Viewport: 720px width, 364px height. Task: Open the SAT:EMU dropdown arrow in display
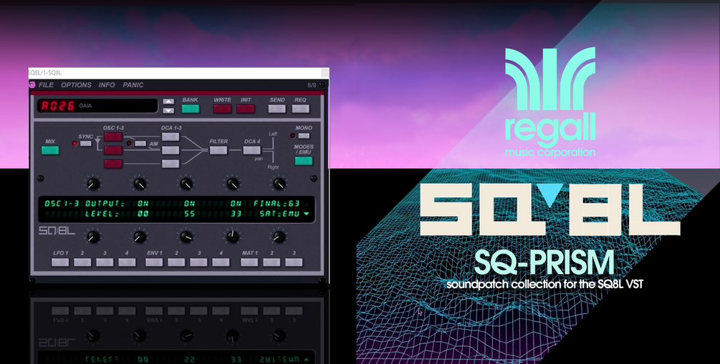click(307, 214)
